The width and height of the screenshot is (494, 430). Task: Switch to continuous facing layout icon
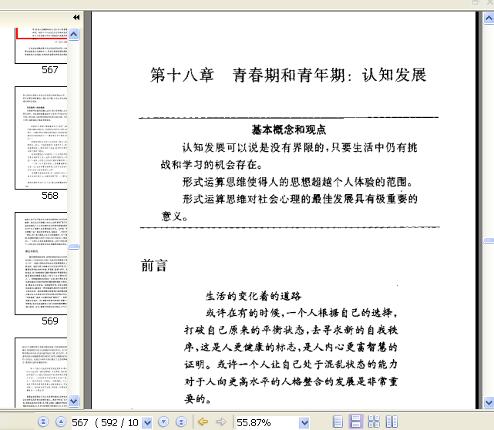click(x=374, y=422)
